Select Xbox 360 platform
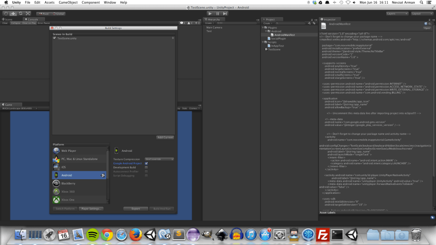The image size is (436, 245). pos(79,192)
